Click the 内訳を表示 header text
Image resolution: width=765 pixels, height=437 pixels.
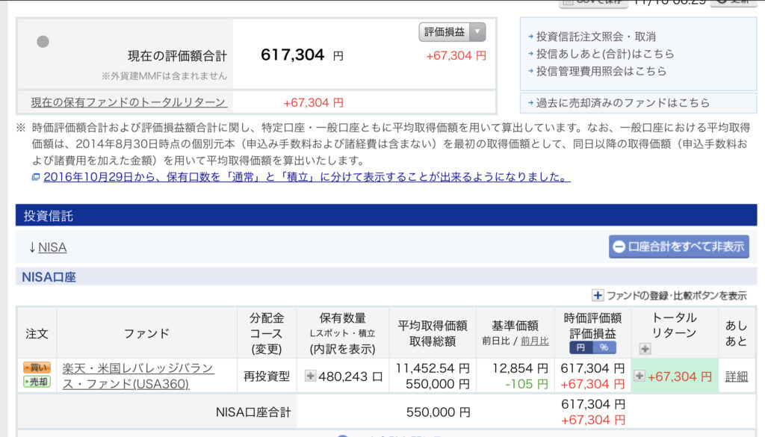(342, 349)
